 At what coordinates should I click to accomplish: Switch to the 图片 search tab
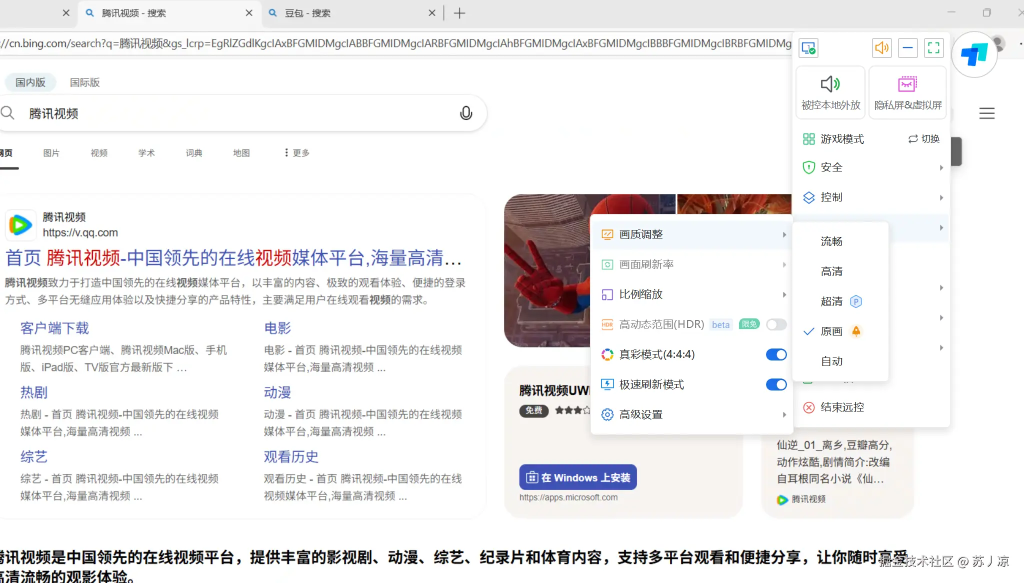click(x=51, y=153)
